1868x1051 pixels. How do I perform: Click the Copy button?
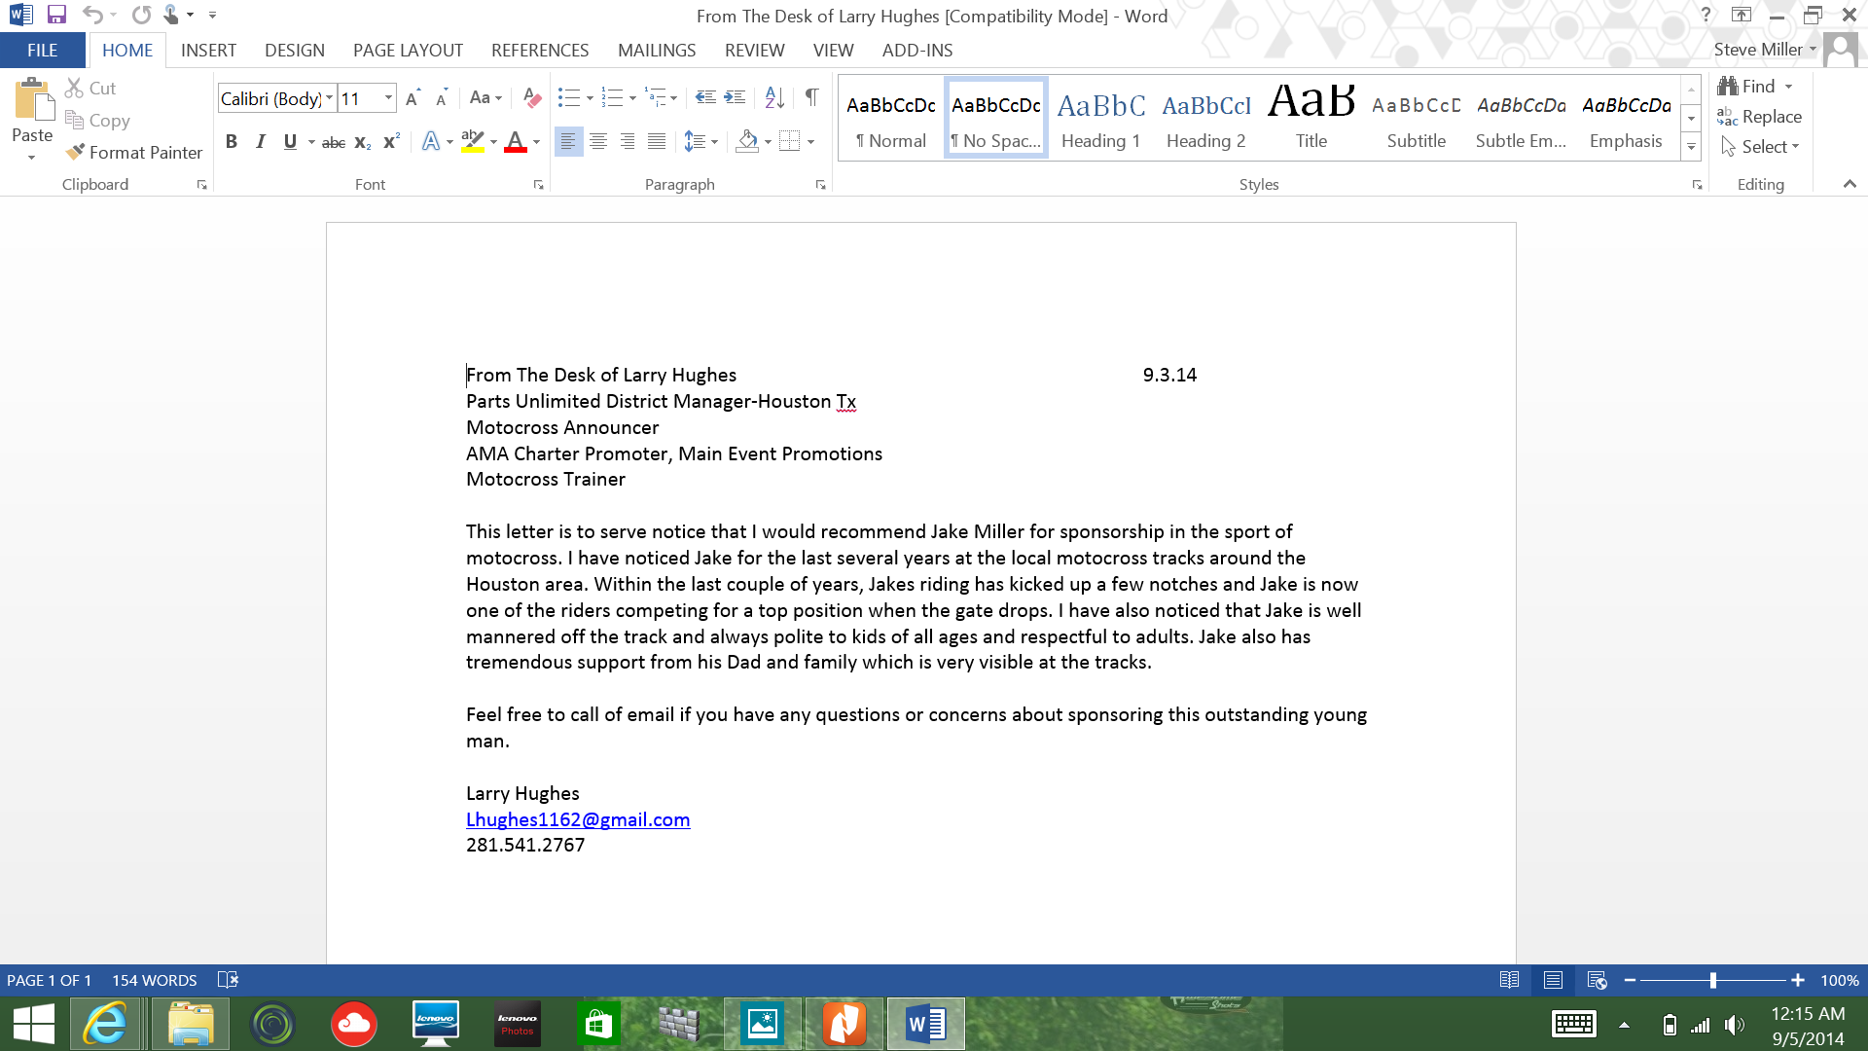(97, 121)
